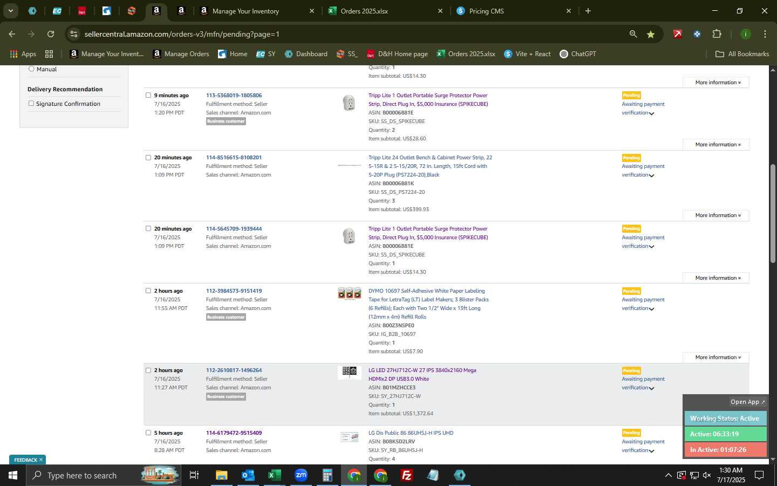Open a new browser tab

(588, 11)
